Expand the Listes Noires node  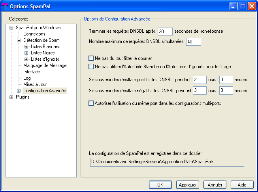coord(26,53)
